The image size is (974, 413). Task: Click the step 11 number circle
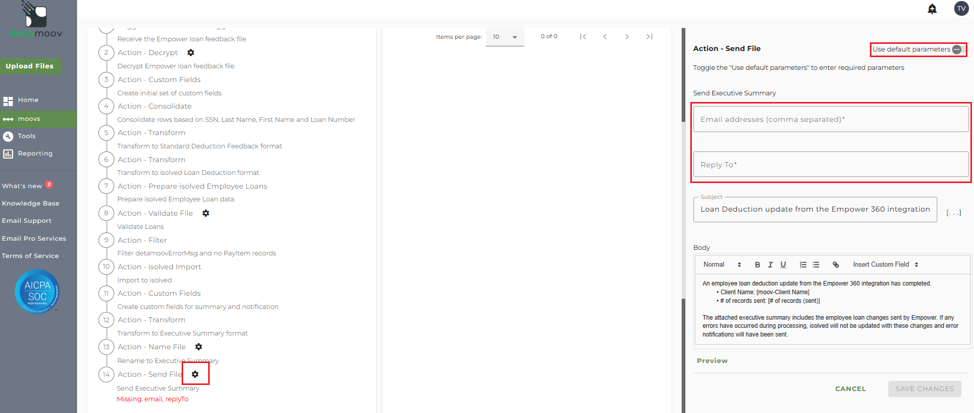[106, 293]
